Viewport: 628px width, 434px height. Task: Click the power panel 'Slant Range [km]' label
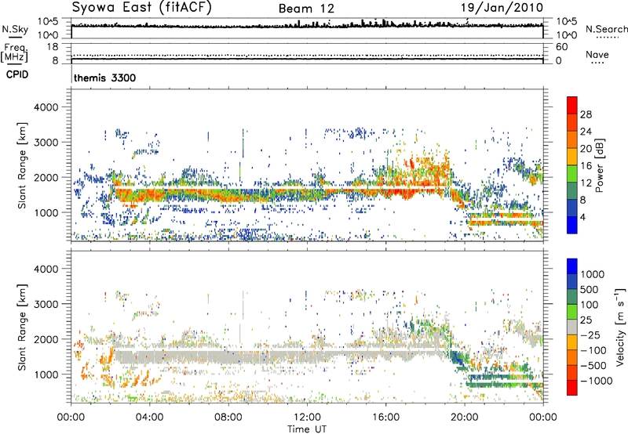(x=22, y=165)
